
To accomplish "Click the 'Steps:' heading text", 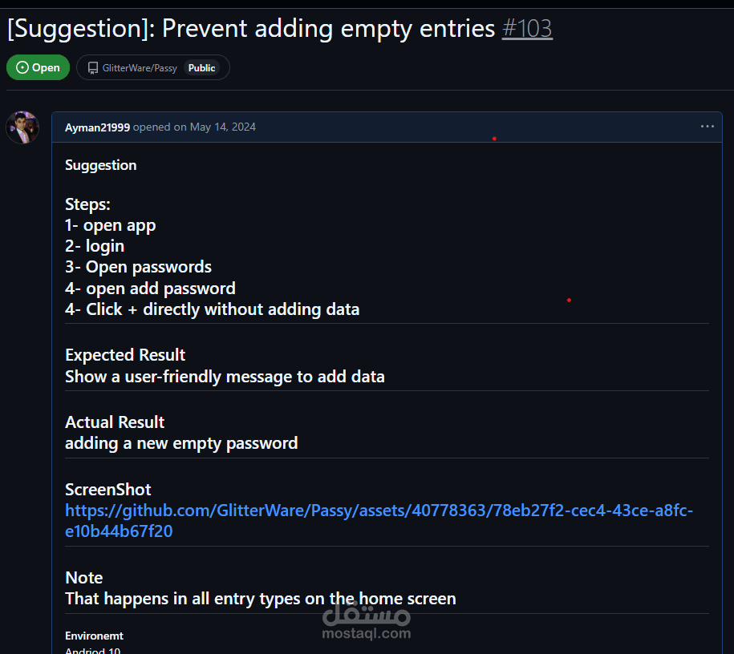I will coord(87,204).
